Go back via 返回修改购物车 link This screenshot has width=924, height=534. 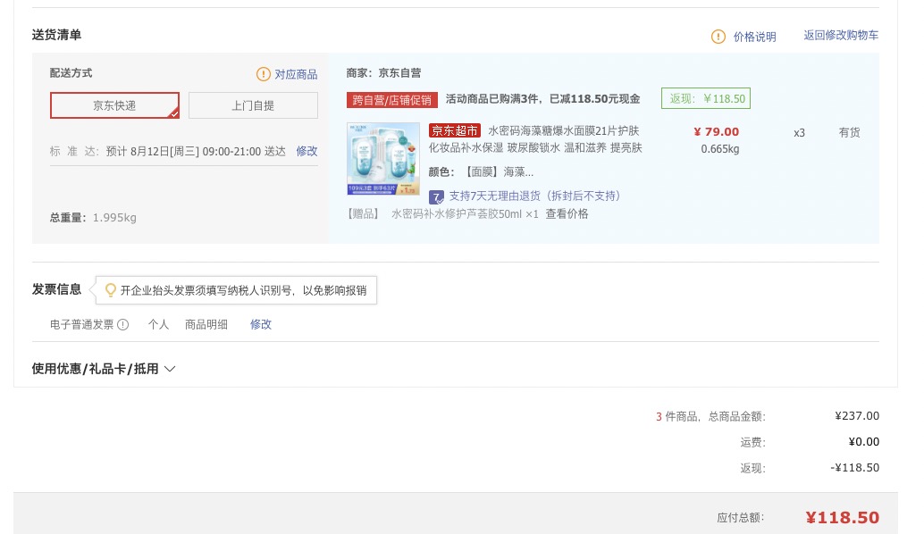point(841,36)
